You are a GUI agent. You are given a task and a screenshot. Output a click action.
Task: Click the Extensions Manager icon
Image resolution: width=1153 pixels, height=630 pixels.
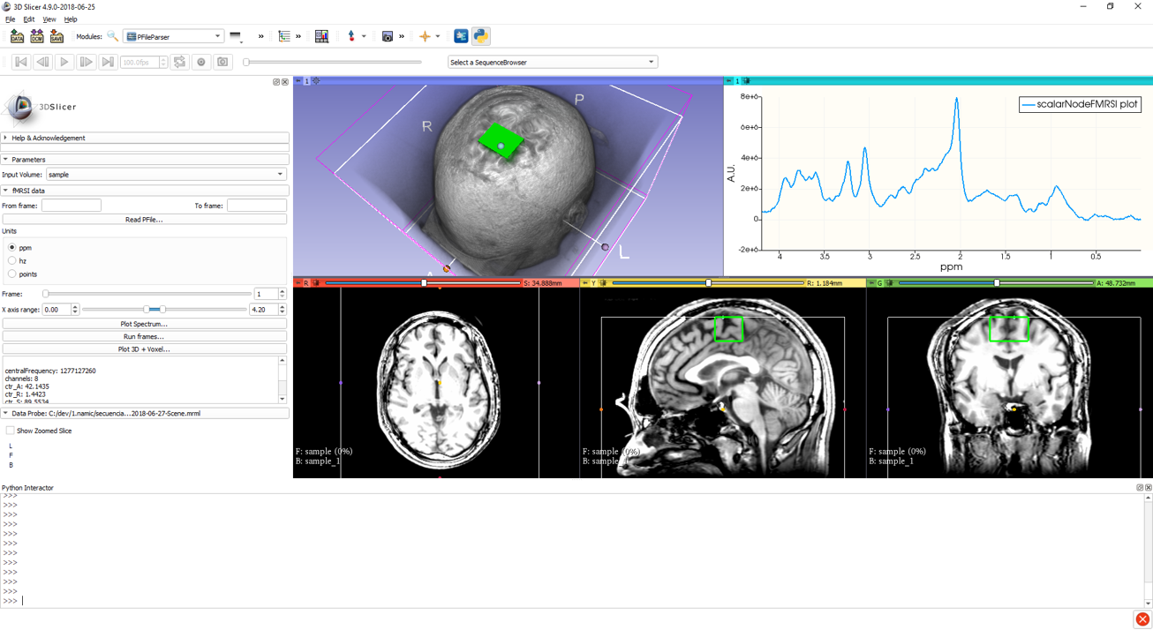[461, 36]
